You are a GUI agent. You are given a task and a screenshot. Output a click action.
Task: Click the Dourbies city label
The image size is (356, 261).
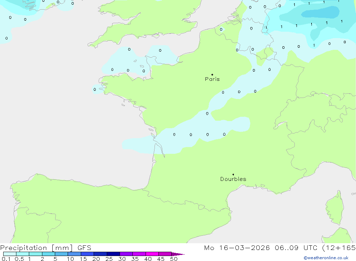(233, 179)
